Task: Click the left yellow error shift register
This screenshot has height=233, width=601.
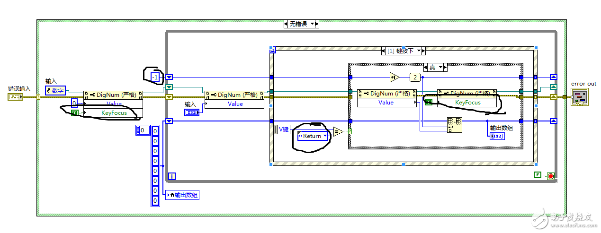Action: 169,97
